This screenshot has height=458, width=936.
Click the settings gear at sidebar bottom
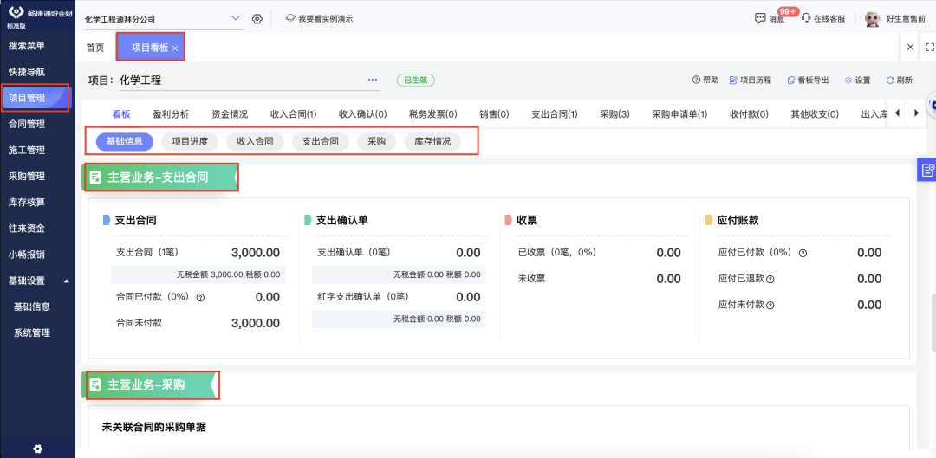coord(37,448)
